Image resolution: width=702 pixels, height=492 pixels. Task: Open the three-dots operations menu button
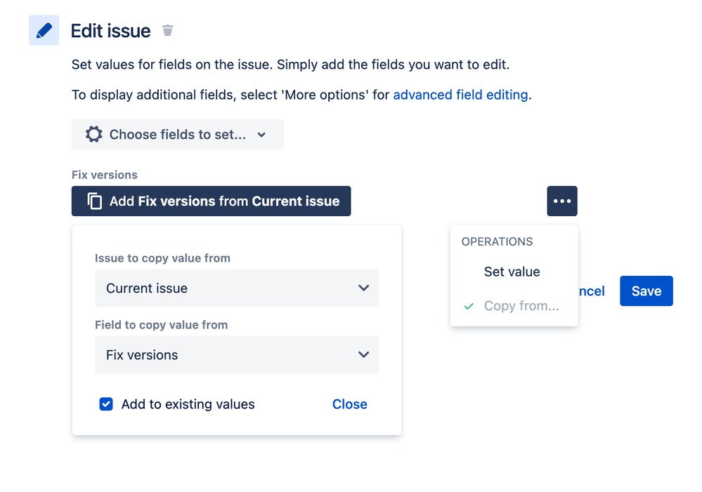[x=562, y=201]
